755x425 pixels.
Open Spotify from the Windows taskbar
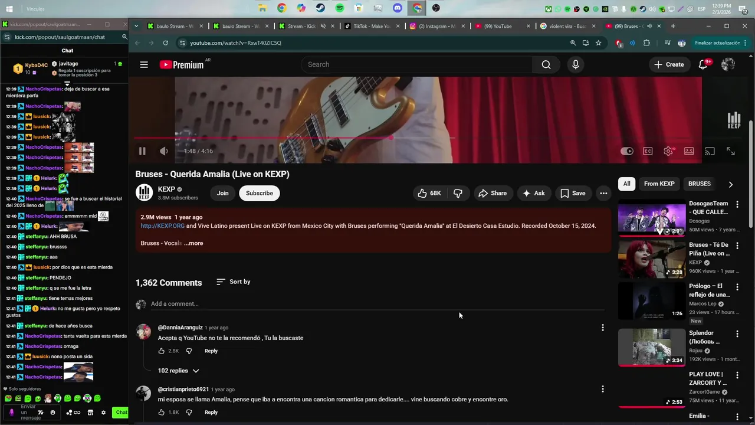click(340, 8)
